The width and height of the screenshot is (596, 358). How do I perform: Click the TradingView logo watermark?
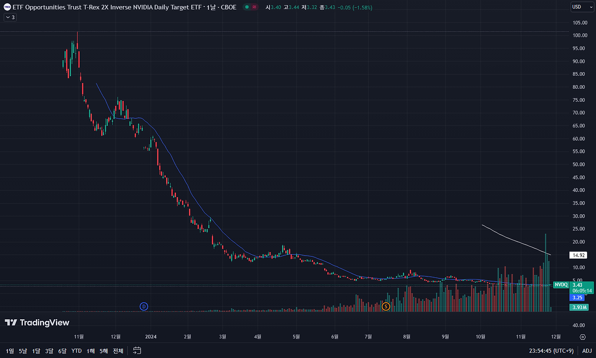tap(36, 322)
